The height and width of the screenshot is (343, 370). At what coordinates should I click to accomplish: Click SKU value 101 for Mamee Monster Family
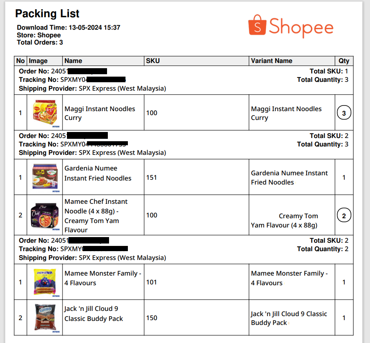point(152,282)
